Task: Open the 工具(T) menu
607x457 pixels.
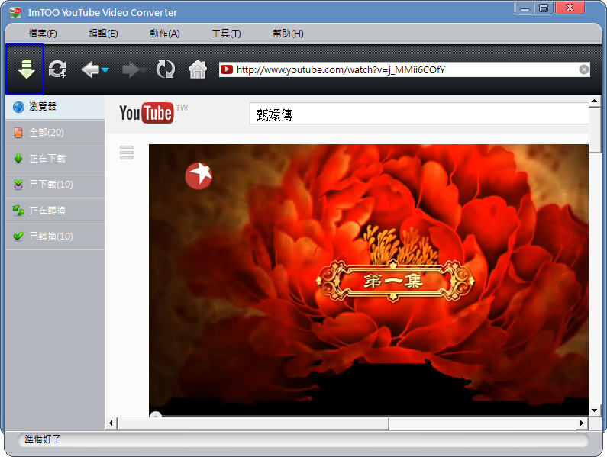Action: coord(226,34)
